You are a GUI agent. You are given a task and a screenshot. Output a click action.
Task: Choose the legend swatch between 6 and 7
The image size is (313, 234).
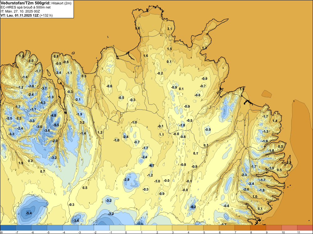[x=227, y=228]
